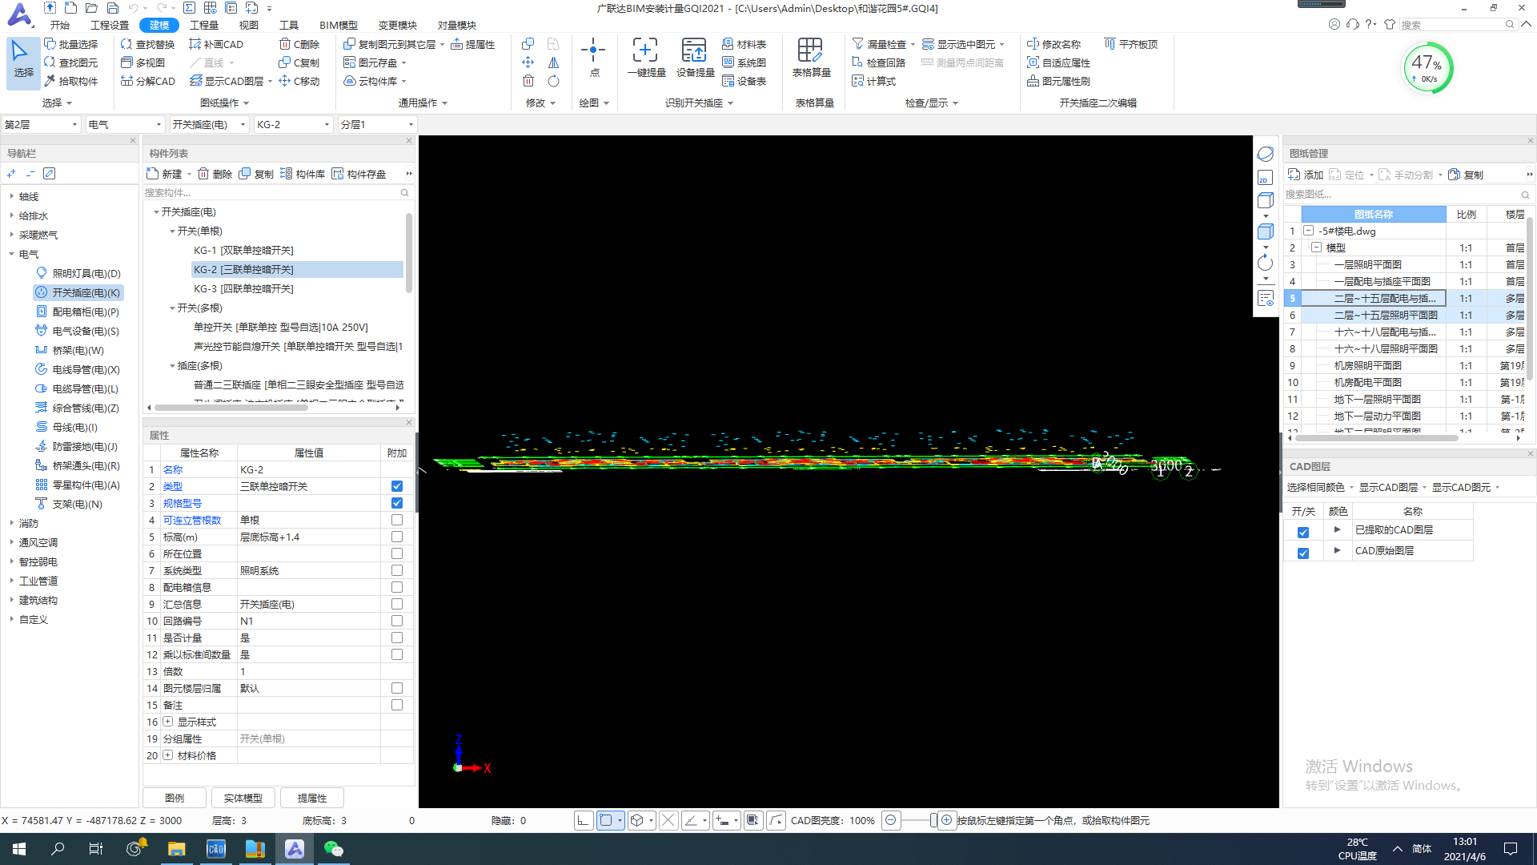Viewport: 1537px width, 865px height.
Task: Click the 批量选择 batch select tool
Action: coord(71,44)
